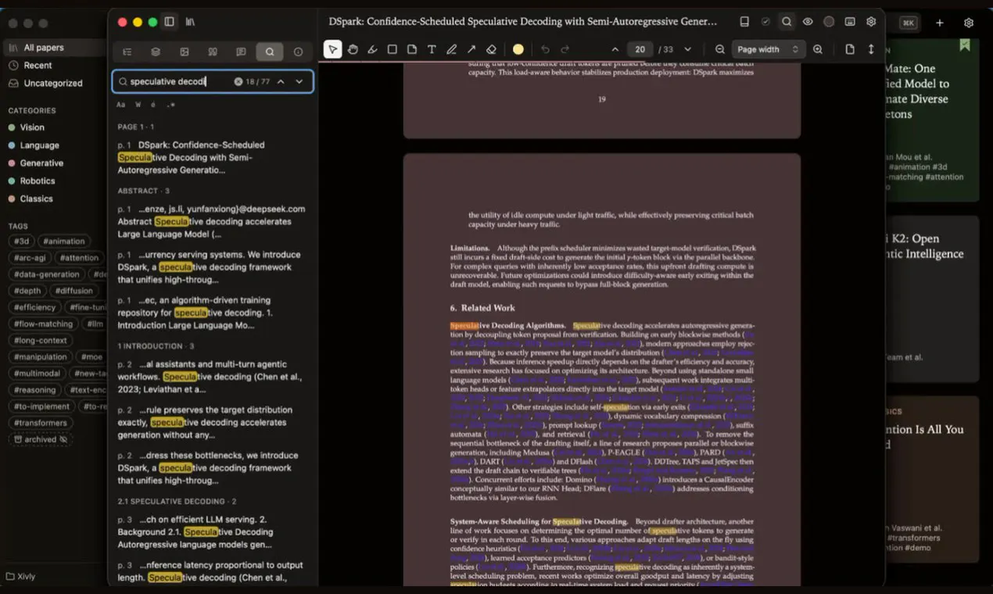
Task: Open the annotations notes tab in the side panel
Action: (241, 52)
